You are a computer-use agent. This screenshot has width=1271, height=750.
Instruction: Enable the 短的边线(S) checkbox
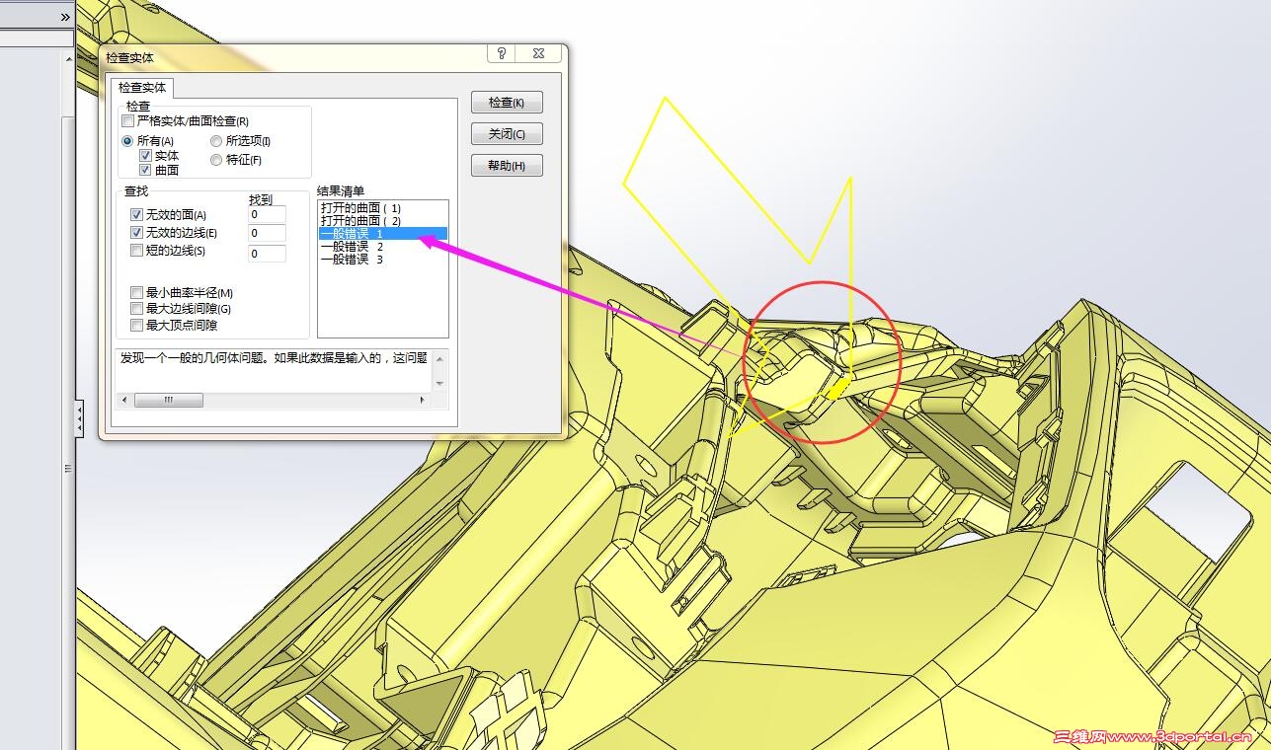pyautogui.click(x=136, y=251)
